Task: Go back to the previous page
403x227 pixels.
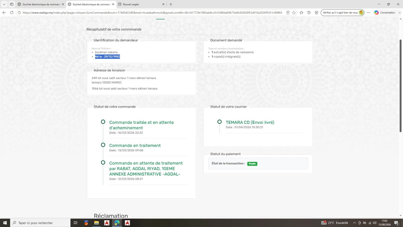Action: point(4,13)
